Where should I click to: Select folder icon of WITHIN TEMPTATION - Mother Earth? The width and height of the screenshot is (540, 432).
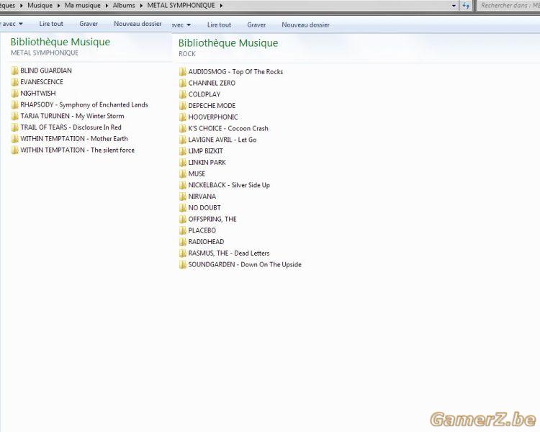click(x=14, y=139)
